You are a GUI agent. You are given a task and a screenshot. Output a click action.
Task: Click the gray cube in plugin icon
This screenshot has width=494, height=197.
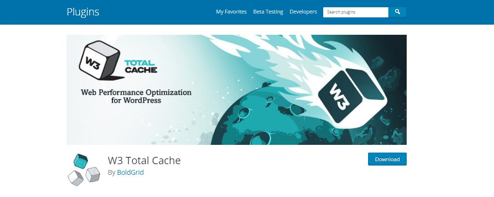tap(93, 175)
